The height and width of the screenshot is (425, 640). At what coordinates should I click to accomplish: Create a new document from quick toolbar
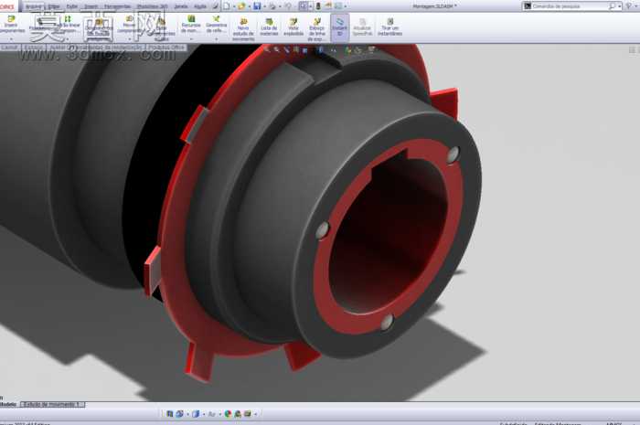coord(227,6)
